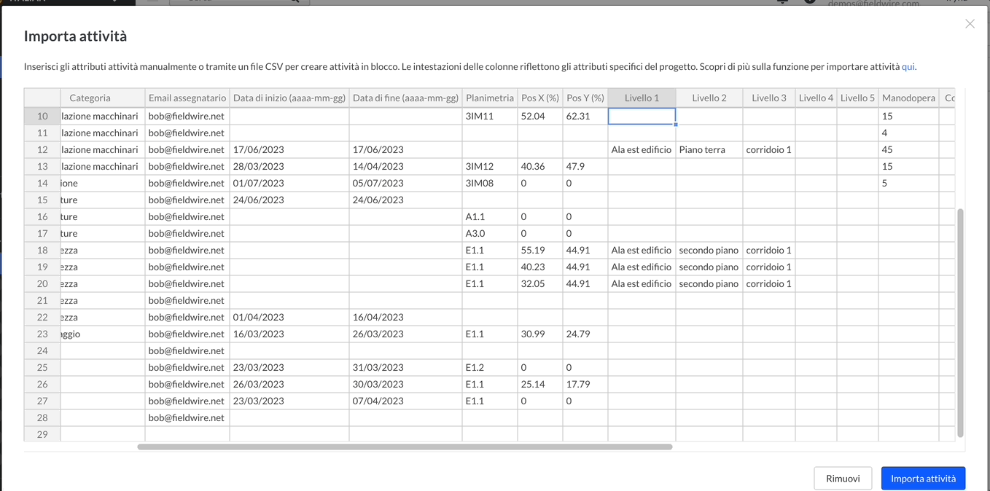This screenshot has height=491, width=990.
Task: Click Manodopera value '4' in row 11
Action: 908,133
